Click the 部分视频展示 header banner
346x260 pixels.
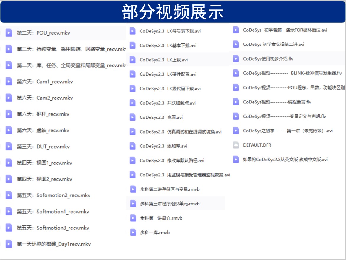click(173, 12)
